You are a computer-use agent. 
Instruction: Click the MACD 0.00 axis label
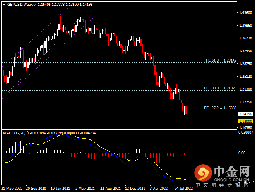tap(242, 153)
